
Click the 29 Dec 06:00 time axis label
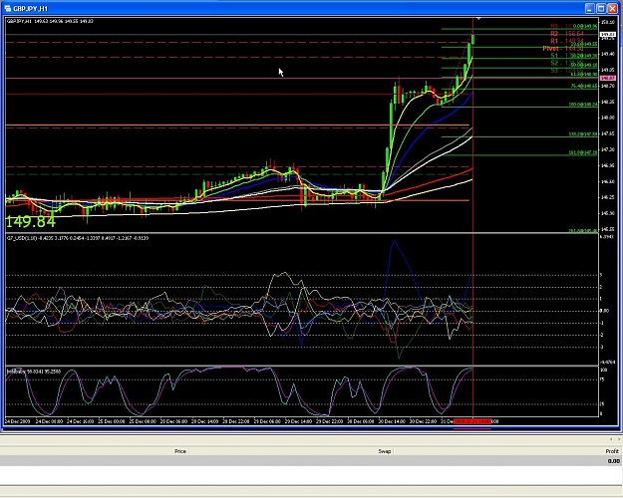[267, 421]
